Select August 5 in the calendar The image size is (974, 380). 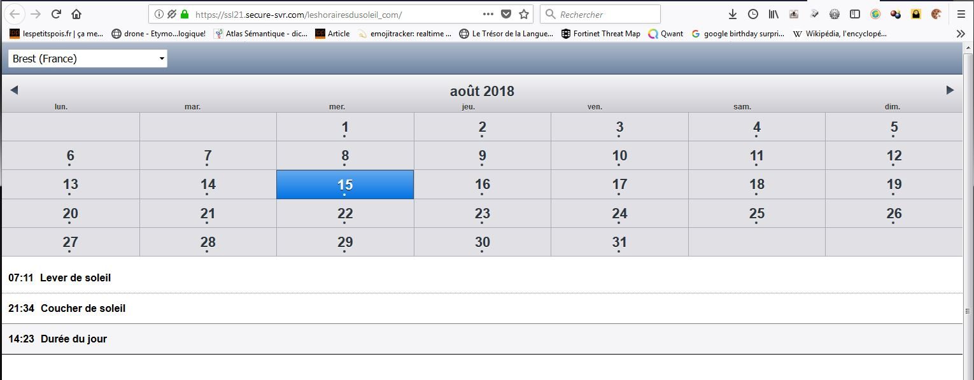[x=894, y=127]
